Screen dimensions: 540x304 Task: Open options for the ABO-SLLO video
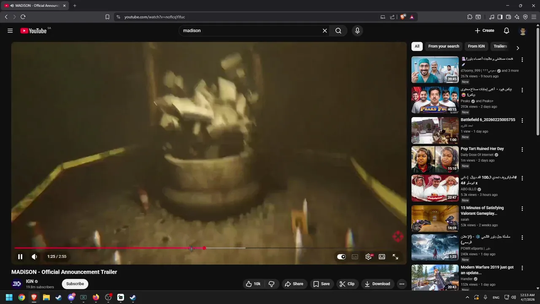pos(522,179)
